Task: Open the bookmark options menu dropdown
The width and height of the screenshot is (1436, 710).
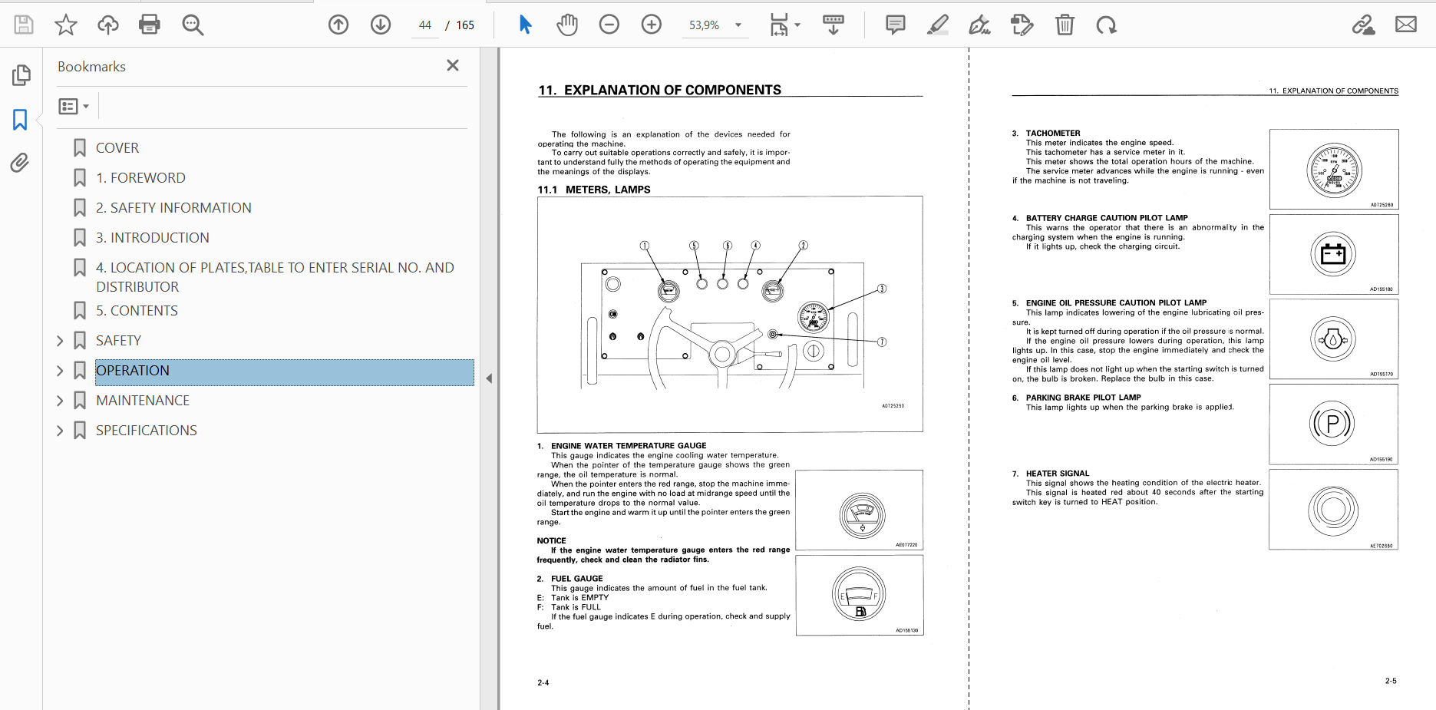Action: pyautogui.click(x=74, y=106)
